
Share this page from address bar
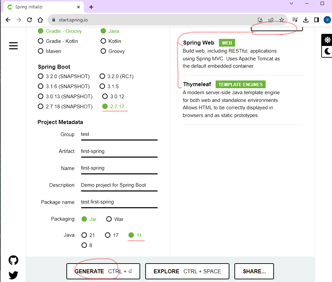[x=271, y=20]
